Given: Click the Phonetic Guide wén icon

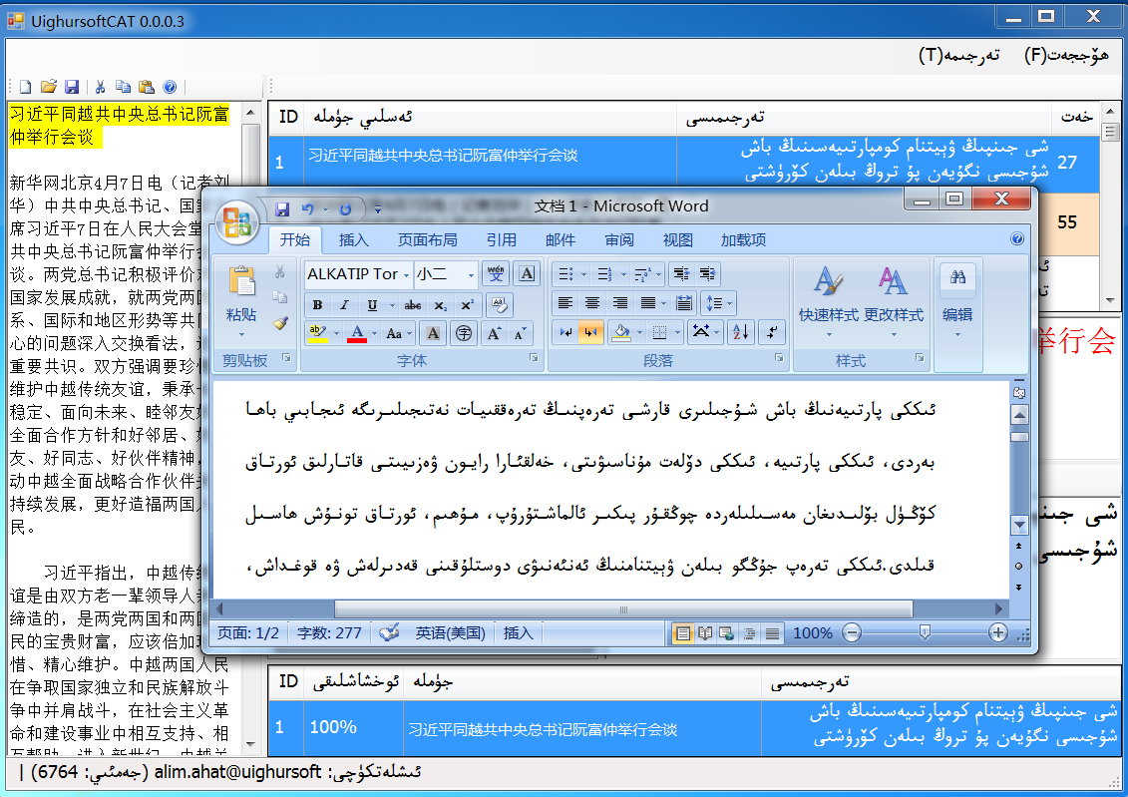Looking at the screenshot, I should [496, 274].
